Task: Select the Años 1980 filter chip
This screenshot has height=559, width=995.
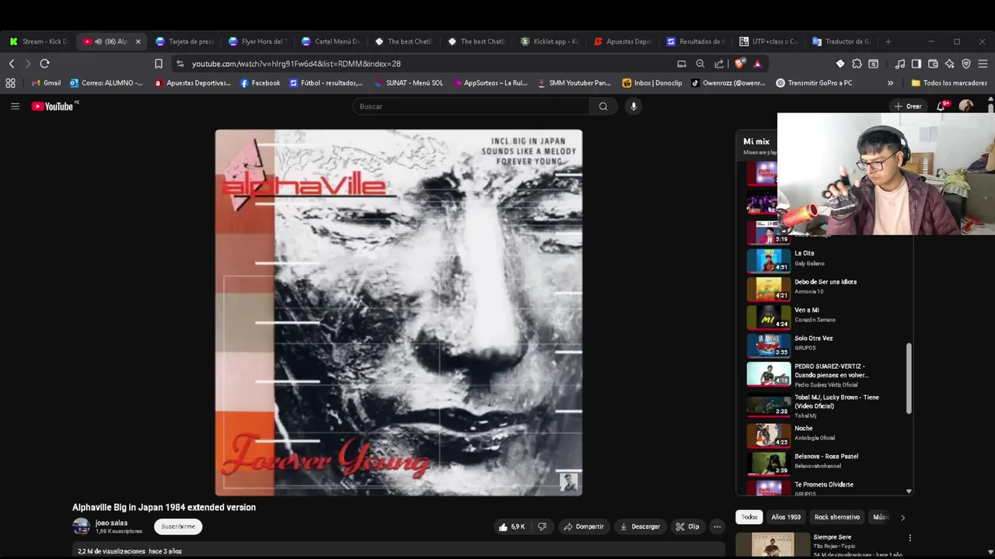Action: [x=786, y=517]
